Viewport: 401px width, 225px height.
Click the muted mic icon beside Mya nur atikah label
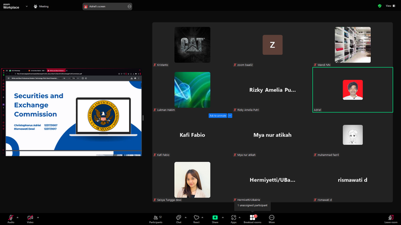click(x=235, y=155)
